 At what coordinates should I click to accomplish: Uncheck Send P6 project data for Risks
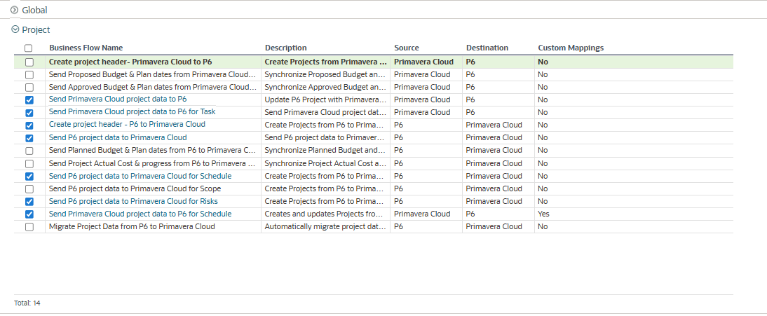point(29,202)
